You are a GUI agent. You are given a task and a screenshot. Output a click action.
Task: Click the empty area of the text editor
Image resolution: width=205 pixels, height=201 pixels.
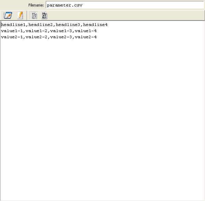(x=102, y=120)
